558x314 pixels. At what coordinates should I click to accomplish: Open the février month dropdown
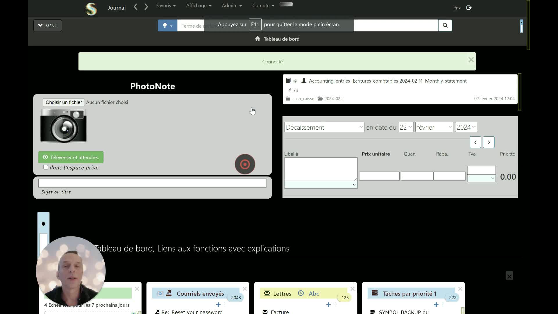pyautogui.click(x=434, y=127)
